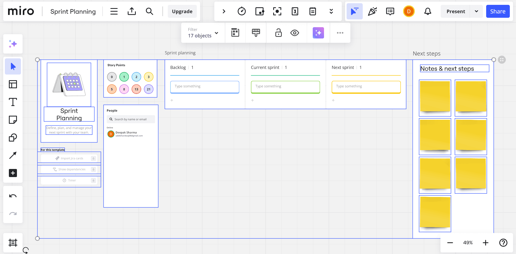Expand the Filter 17 objects dropdown
The height and width of the screenshot is (254, 516).
click(203, 33)
